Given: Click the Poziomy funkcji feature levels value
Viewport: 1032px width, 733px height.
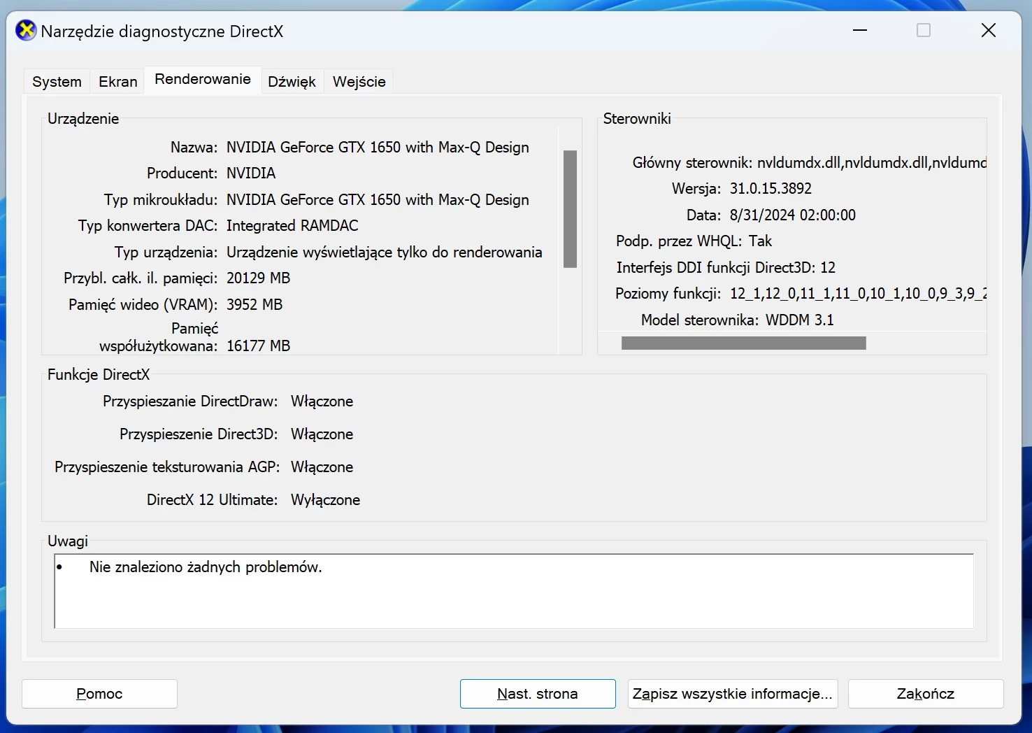Looking at the screenshot, I should [858, 294].
